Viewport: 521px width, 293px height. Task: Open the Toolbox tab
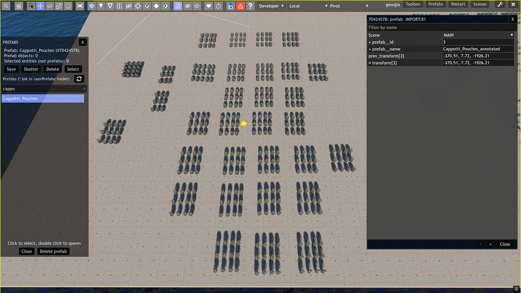413,4
